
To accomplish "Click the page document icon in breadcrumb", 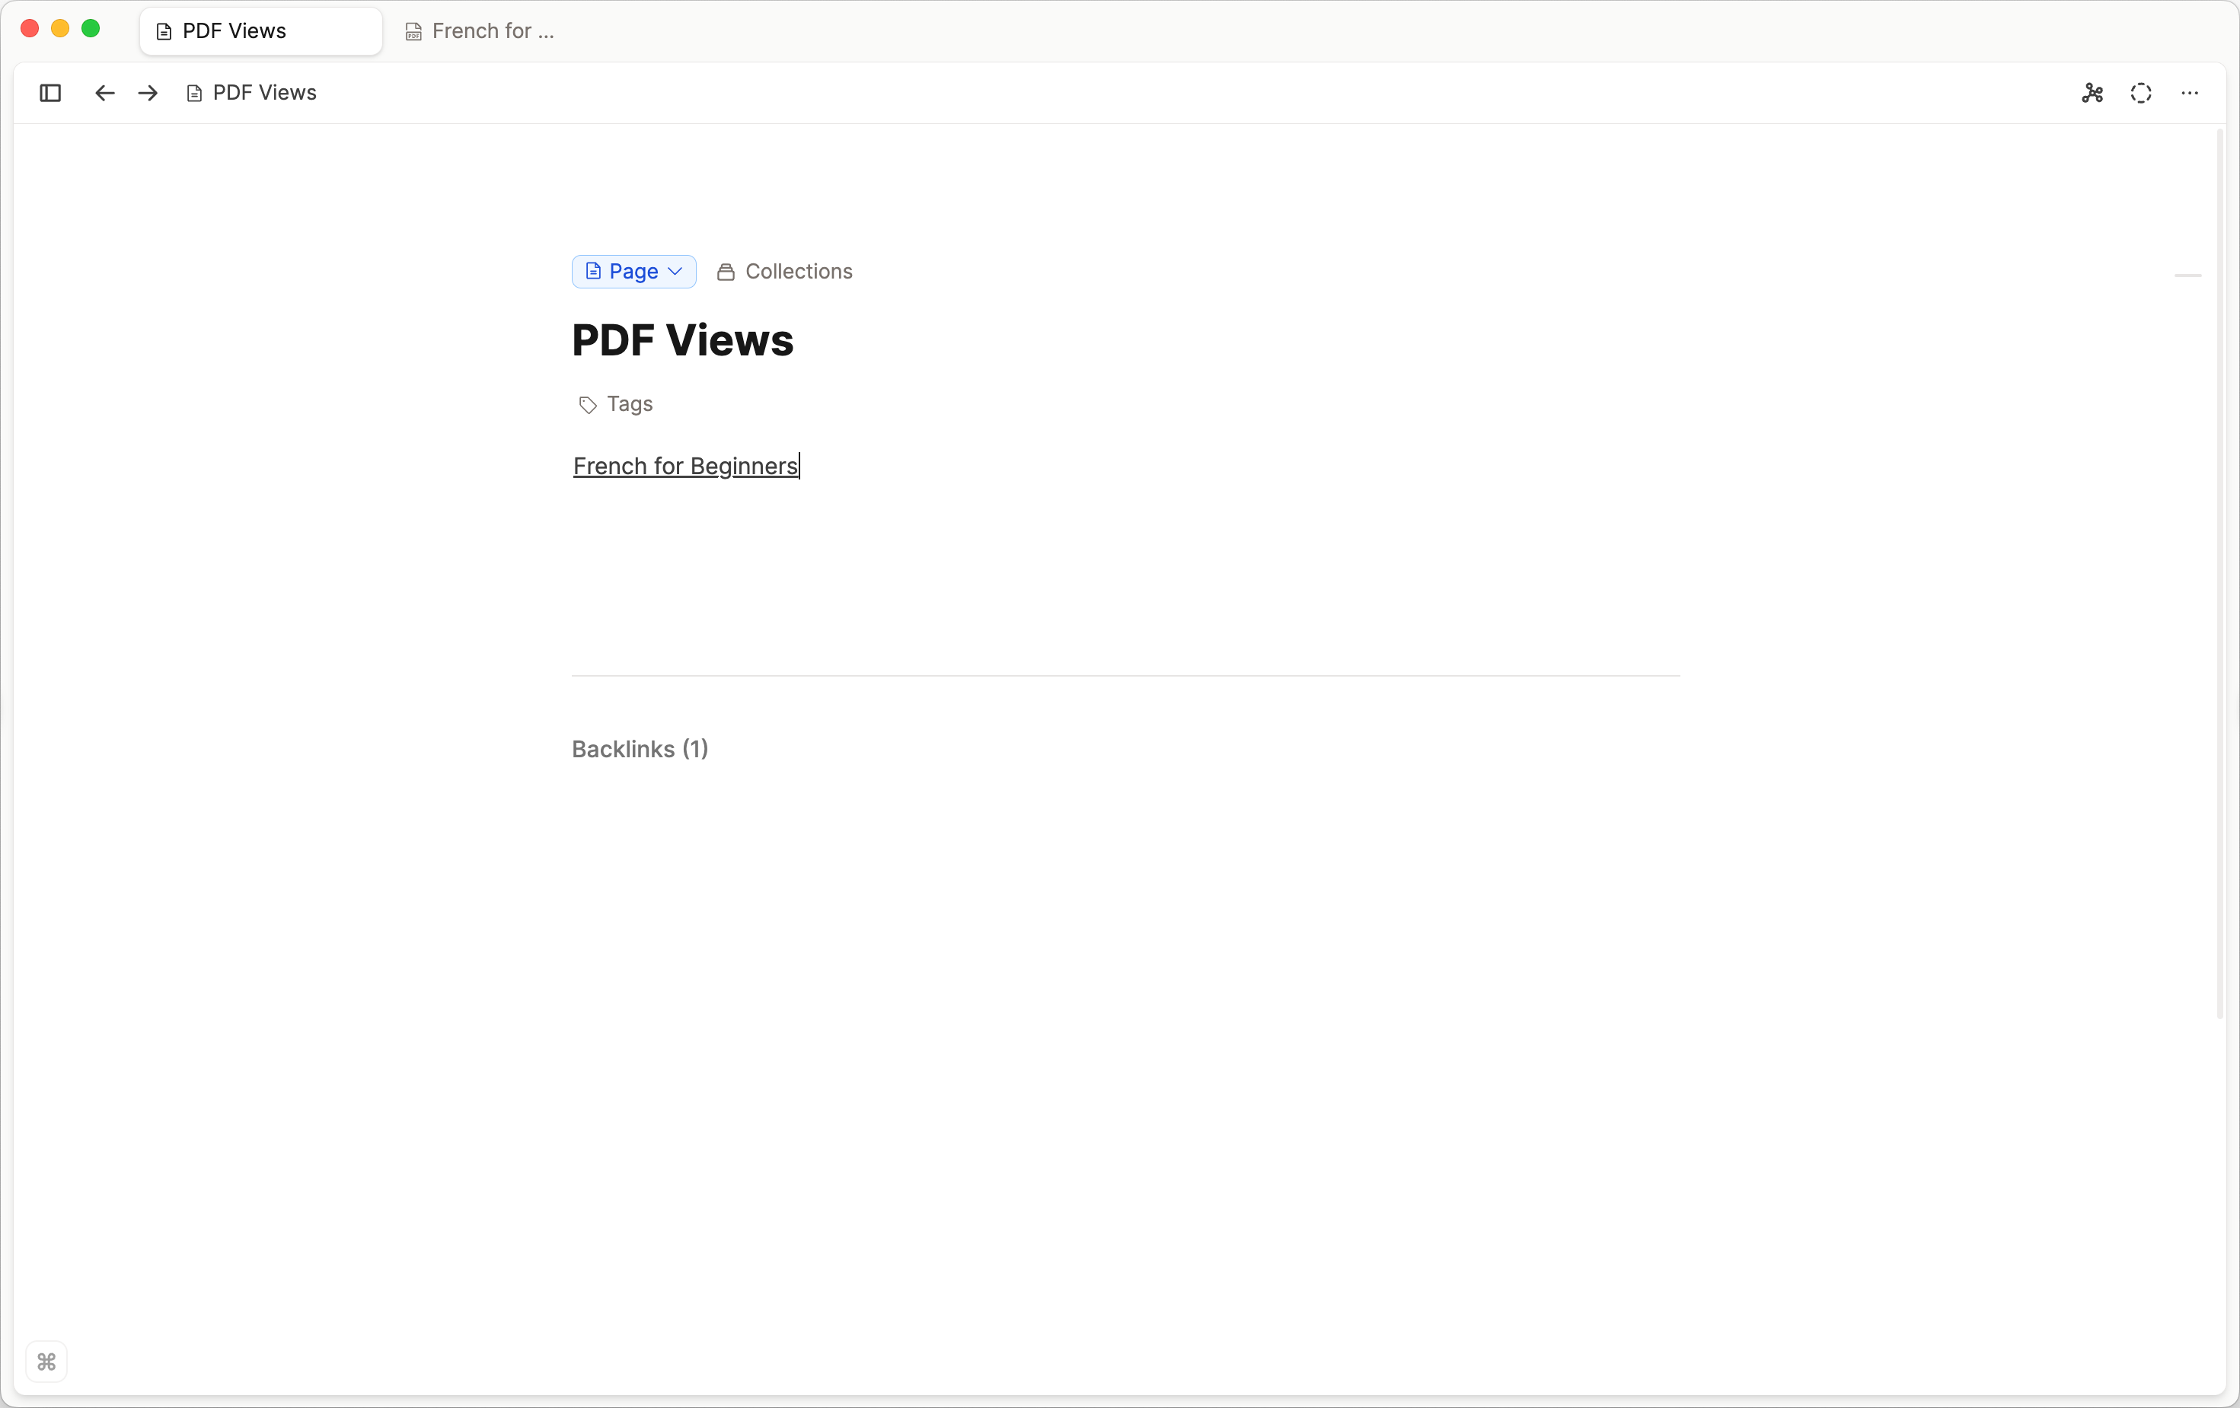I will pos(194,93).
